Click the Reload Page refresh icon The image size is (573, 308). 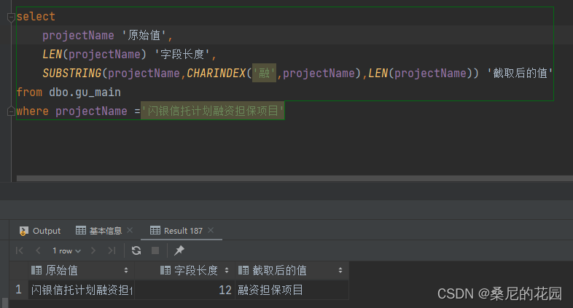pyautogui.click(x=136, y=250)
